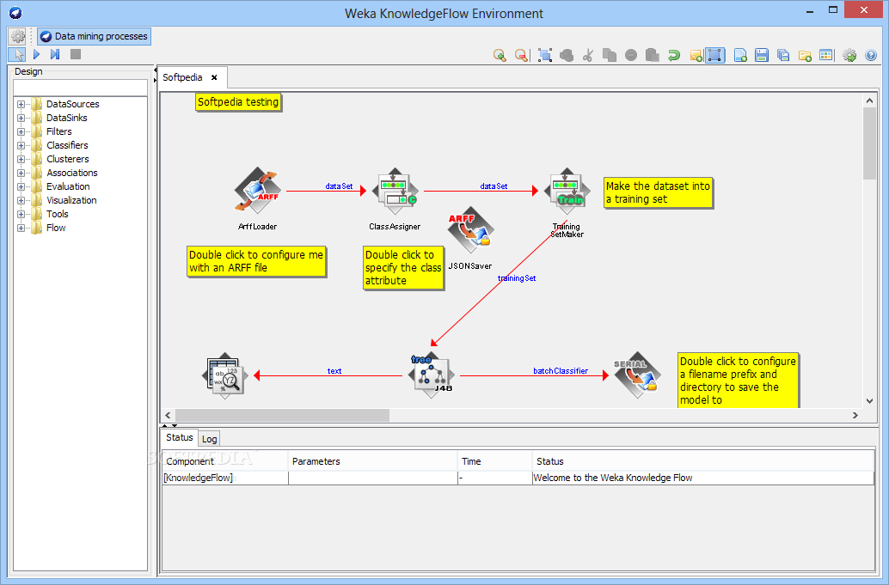Screen dimensions: 889x585
Task: Close the Softpedia tab
Action: tap(214, 77)
